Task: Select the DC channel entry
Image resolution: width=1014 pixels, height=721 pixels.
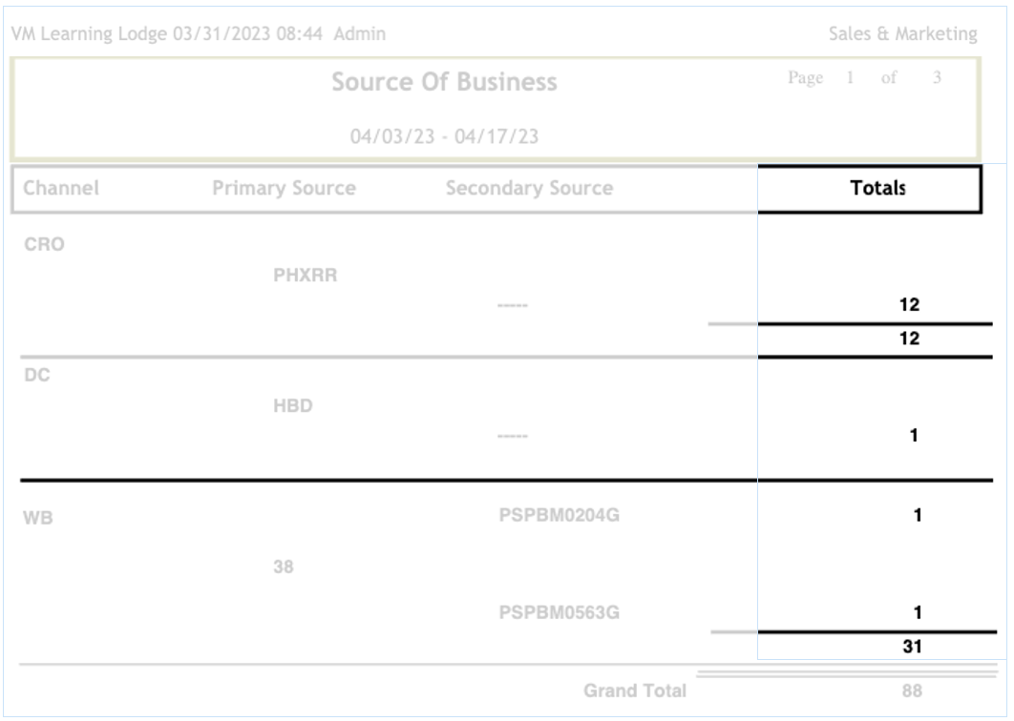Action: (36, 375)
